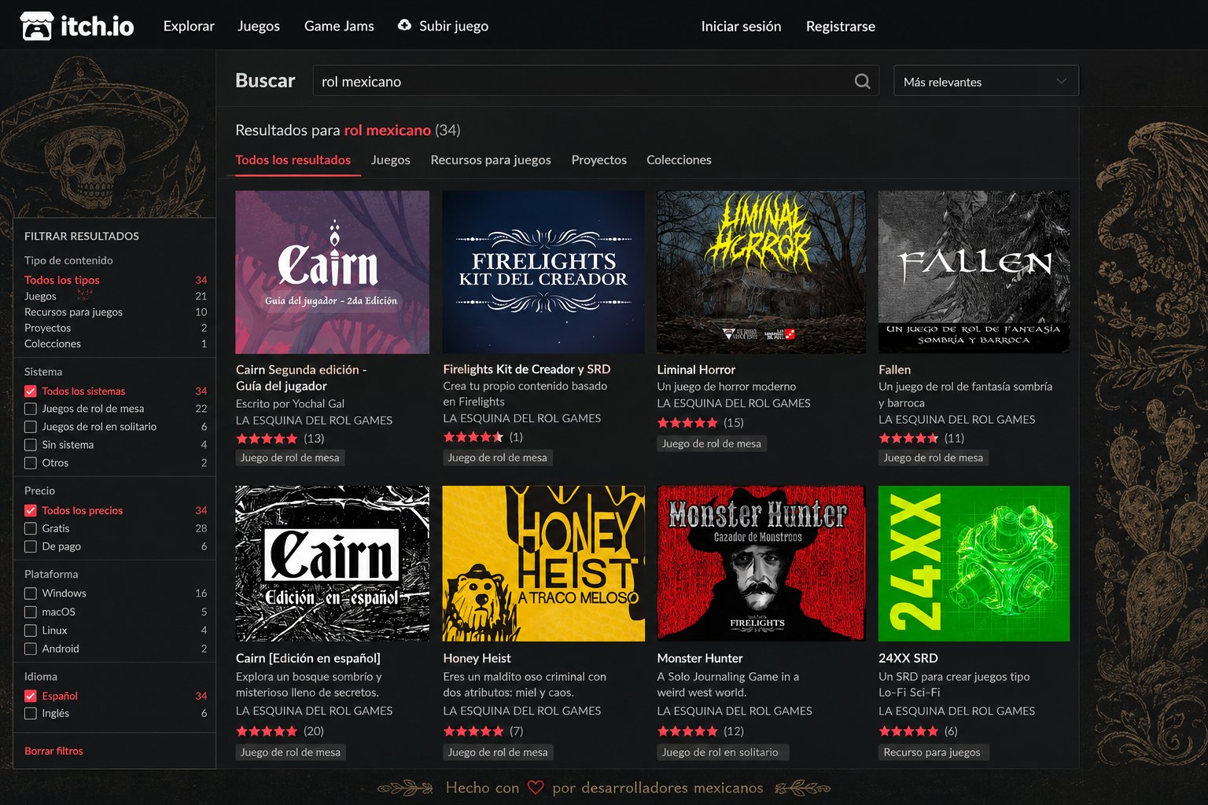Open the Fallen cover thumbnail
Image resolution: width=1208 pixels, height=805 pixels.
click(x=974, y=272)
